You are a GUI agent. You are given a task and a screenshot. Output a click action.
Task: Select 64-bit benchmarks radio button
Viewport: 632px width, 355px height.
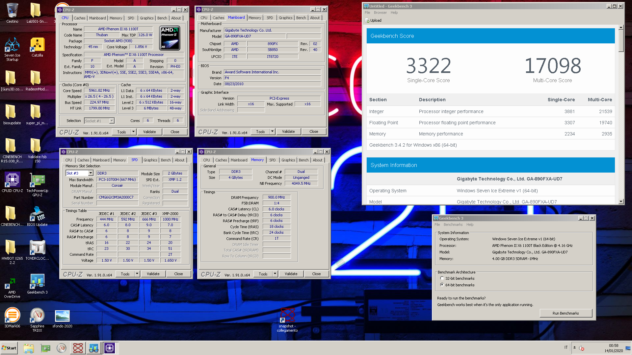pyautogui.click(x=442, y=285)
